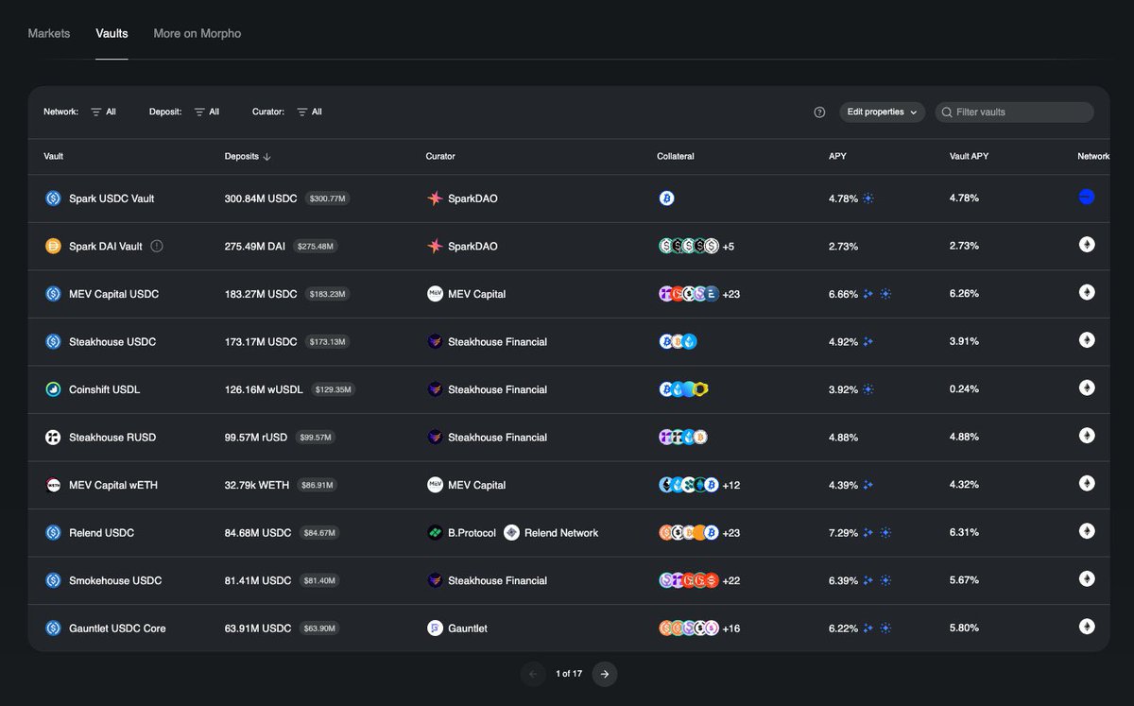The height and width of the screenshot is (706, 1134).
Task: Click the previous page arrow button
Action: (x=533, y=674)
